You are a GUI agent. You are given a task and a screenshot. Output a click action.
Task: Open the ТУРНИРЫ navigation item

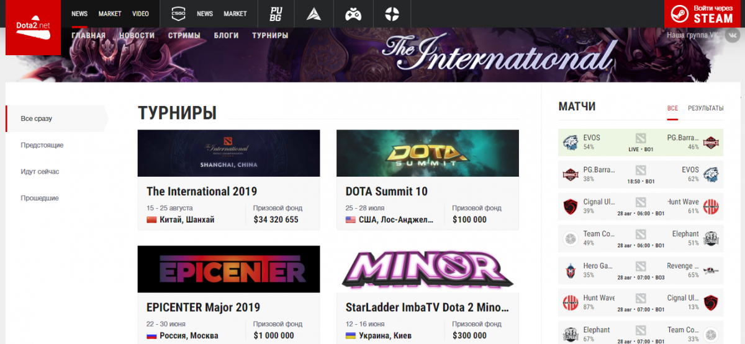(270, 35)
